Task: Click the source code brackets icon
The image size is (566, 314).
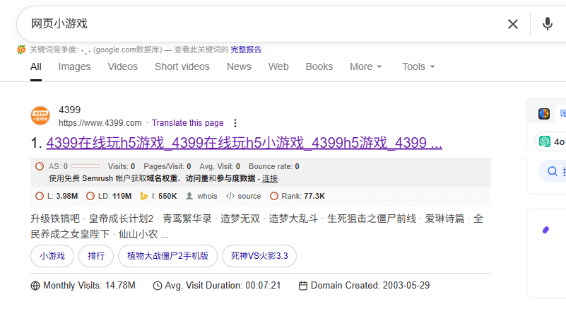Action: pyautogui.click(x=230, y=196)
